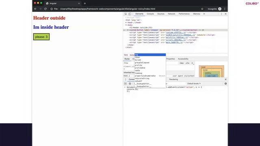This screenshot has width=260, height=146.
Task: Choose 'propertyIsEnumerable' autocomplete suggestion
Action: [150, 76]
